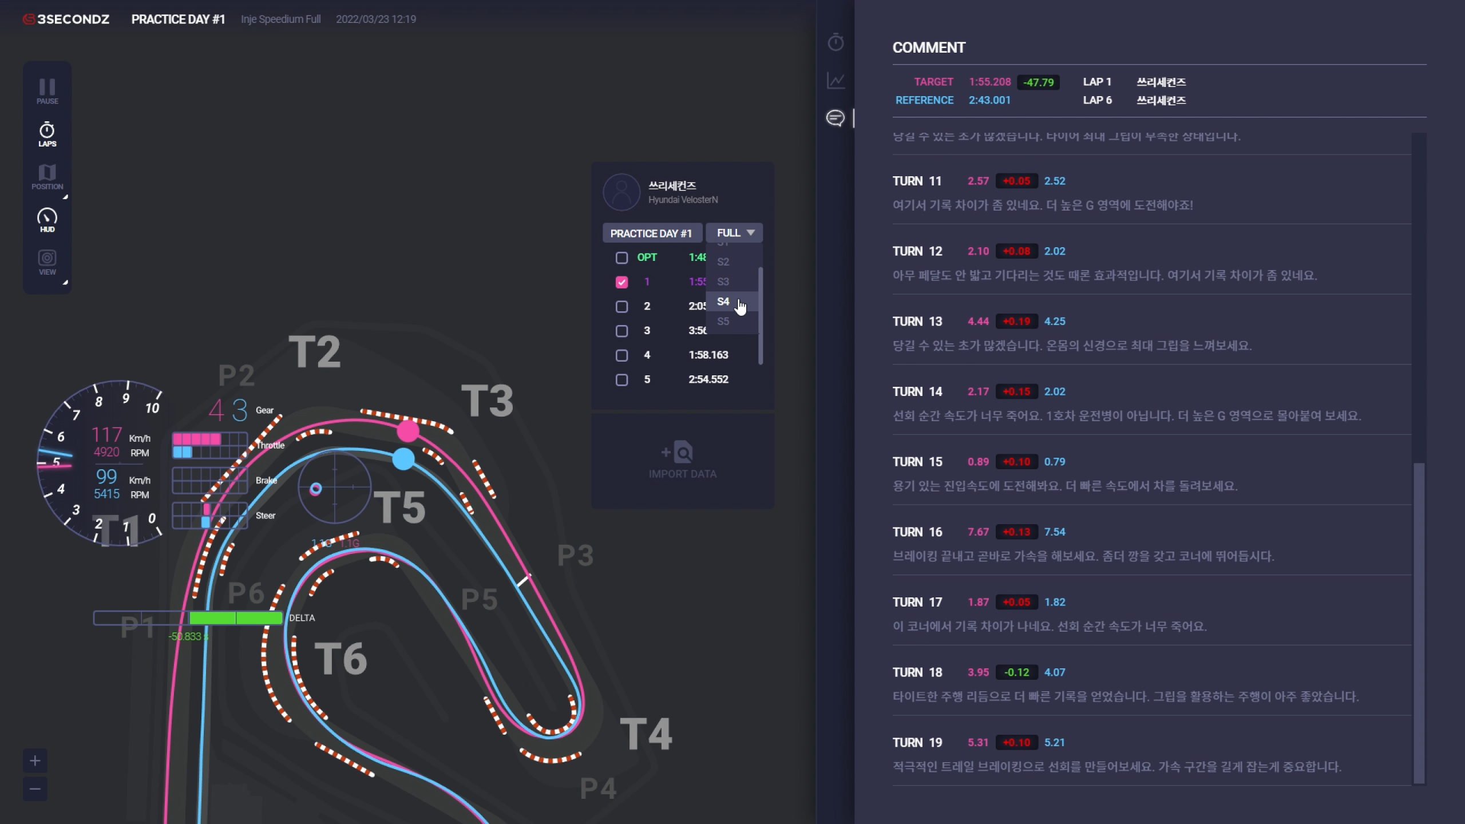Select the comment bubble tab icon
Screen dimensions: 1465x824
(836, 118)
